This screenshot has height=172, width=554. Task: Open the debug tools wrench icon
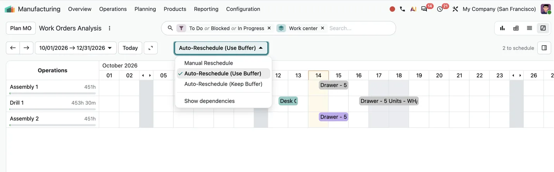click(x=455, y=9)
